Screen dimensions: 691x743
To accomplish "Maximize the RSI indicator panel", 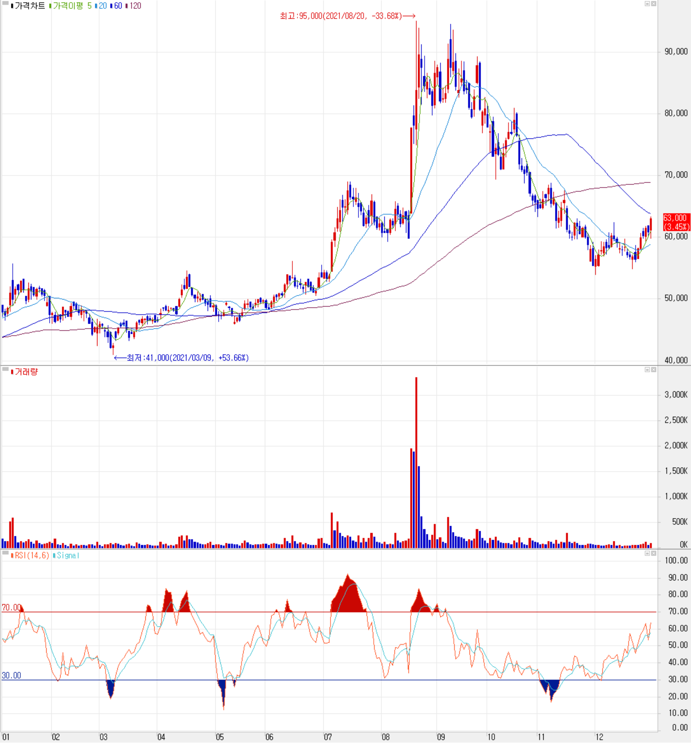I will [647, 554].
